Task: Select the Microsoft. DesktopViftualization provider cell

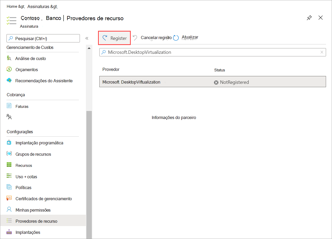Action: pos(131,82)
